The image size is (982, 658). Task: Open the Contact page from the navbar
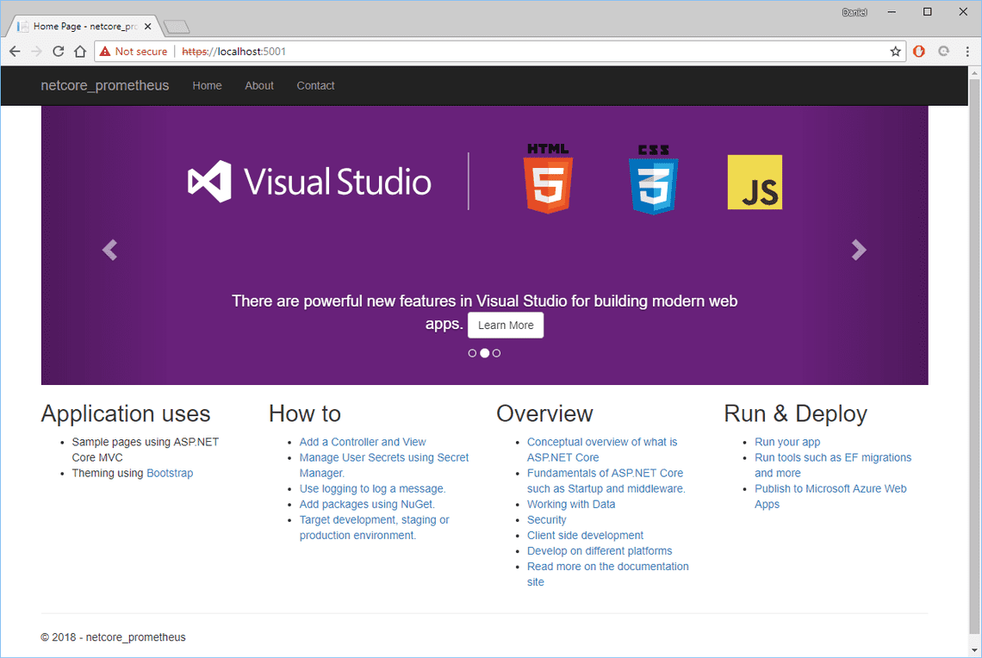pyautogui.click(x=315, y=85)
